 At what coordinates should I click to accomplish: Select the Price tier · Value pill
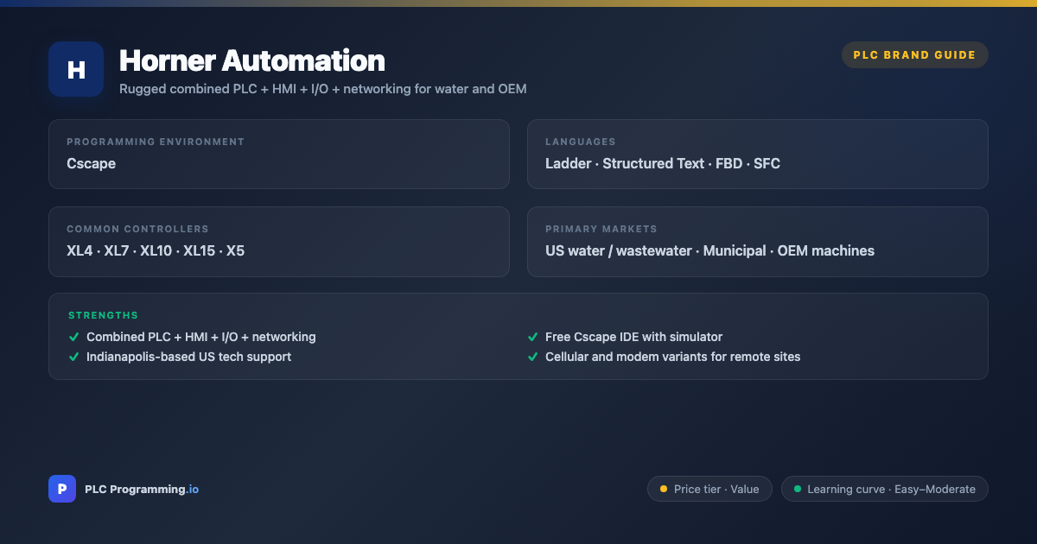click(x=709, y=489)
